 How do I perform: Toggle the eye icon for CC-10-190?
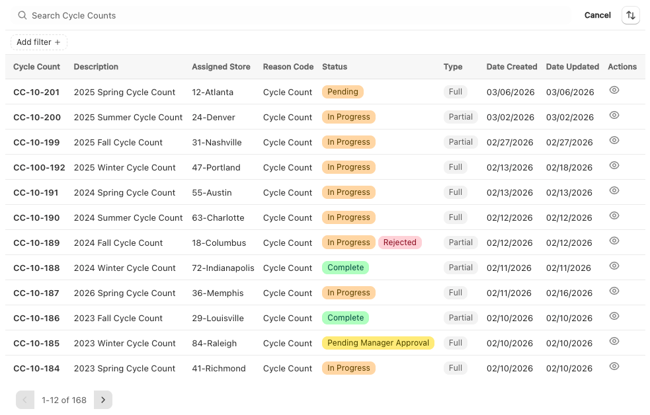pyautogui.click(x=614, y=215)
